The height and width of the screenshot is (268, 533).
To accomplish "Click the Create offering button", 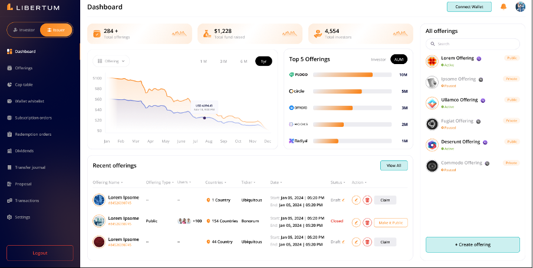I will click(472, 244).
